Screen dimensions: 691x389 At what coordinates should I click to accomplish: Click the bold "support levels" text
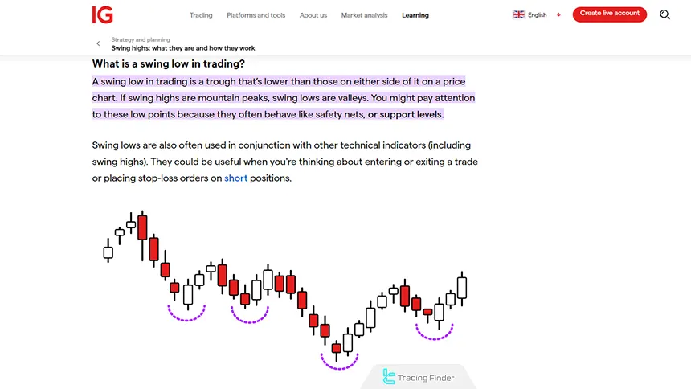tap(411, 114)
